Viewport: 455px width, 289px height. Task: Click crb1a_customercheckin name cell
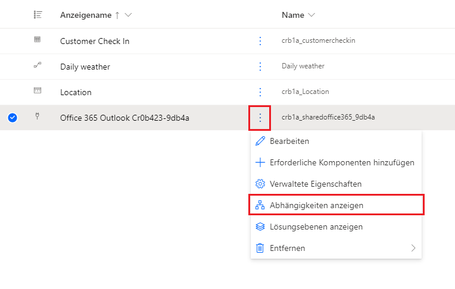tap(319, 40)
